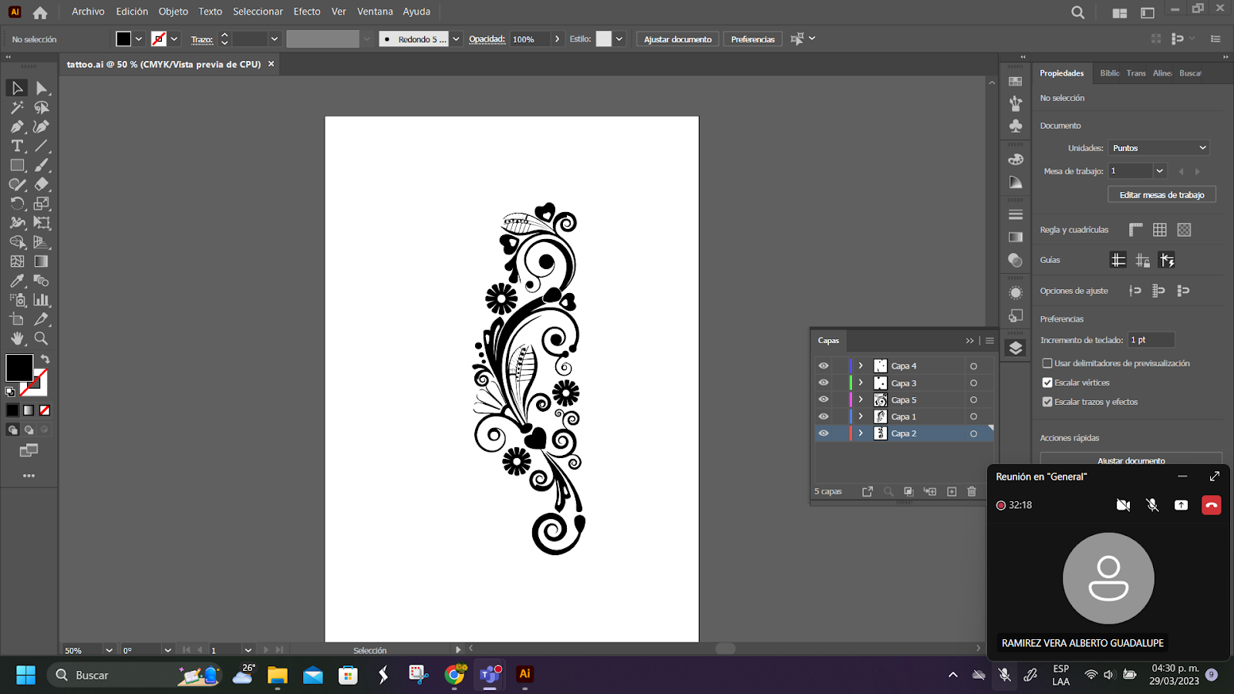
Task: Select the Rectangle tool
Action: click(x=17, y=165)
